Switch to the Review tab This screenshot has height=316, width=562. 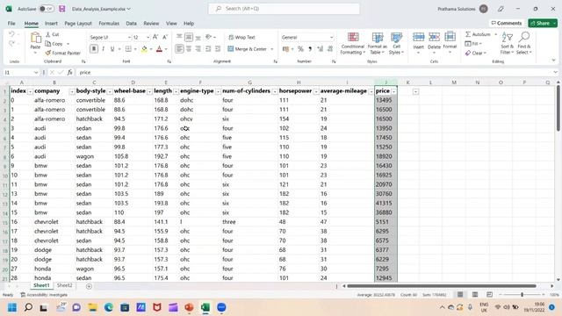click(x=151, y=24)
